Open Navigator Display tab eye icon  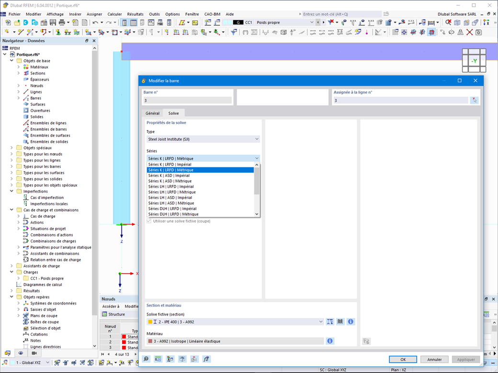(x=21, y=353)
